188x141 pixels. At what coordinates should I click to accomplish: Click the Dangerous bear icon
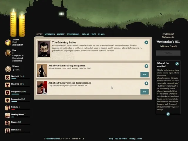(x=8, y=93)
